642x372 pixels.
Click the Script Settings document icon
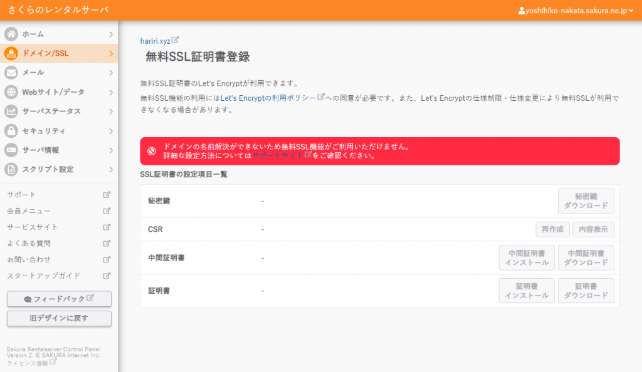pyautogui.click(x=11, y=169)
